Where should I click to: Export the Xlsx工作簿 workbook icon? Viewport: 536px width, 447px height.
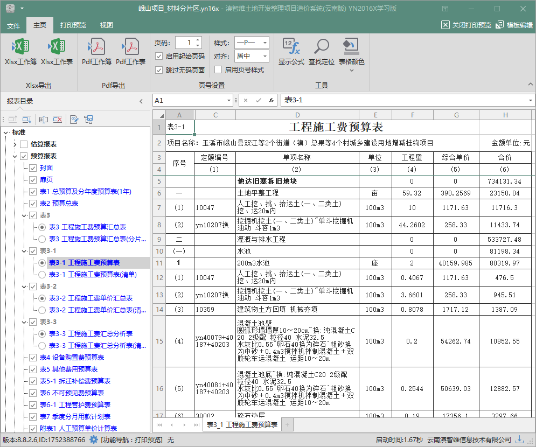[x=20, y=46]
